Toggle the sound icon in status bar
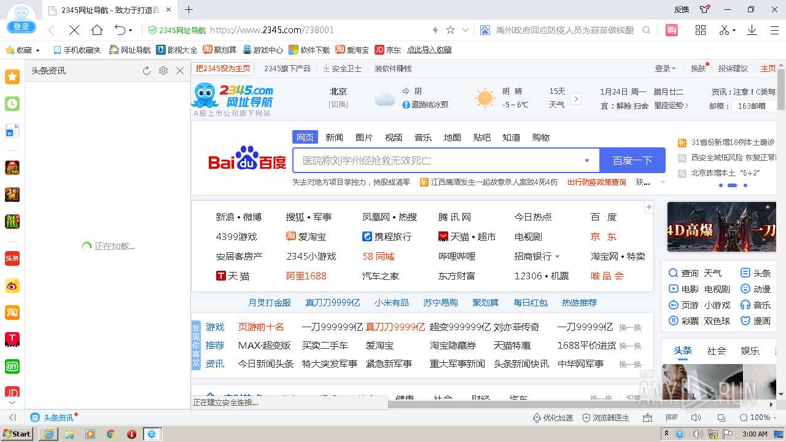The image size is (786, 442). 696,417
